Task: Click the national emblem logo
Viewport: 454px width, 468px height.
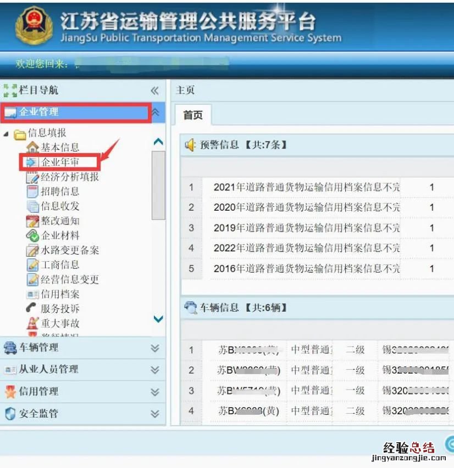Action: click(x=34, y=26)
